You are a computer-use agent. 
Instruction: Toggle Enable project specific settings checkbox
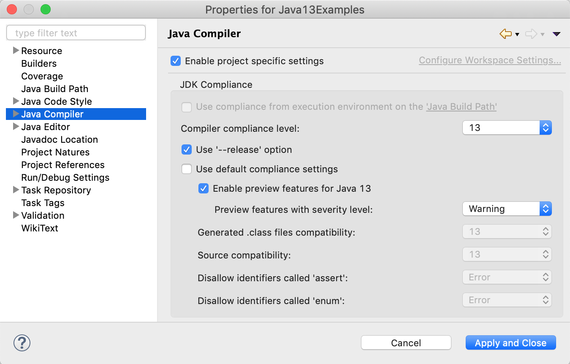tap(176, 61)
